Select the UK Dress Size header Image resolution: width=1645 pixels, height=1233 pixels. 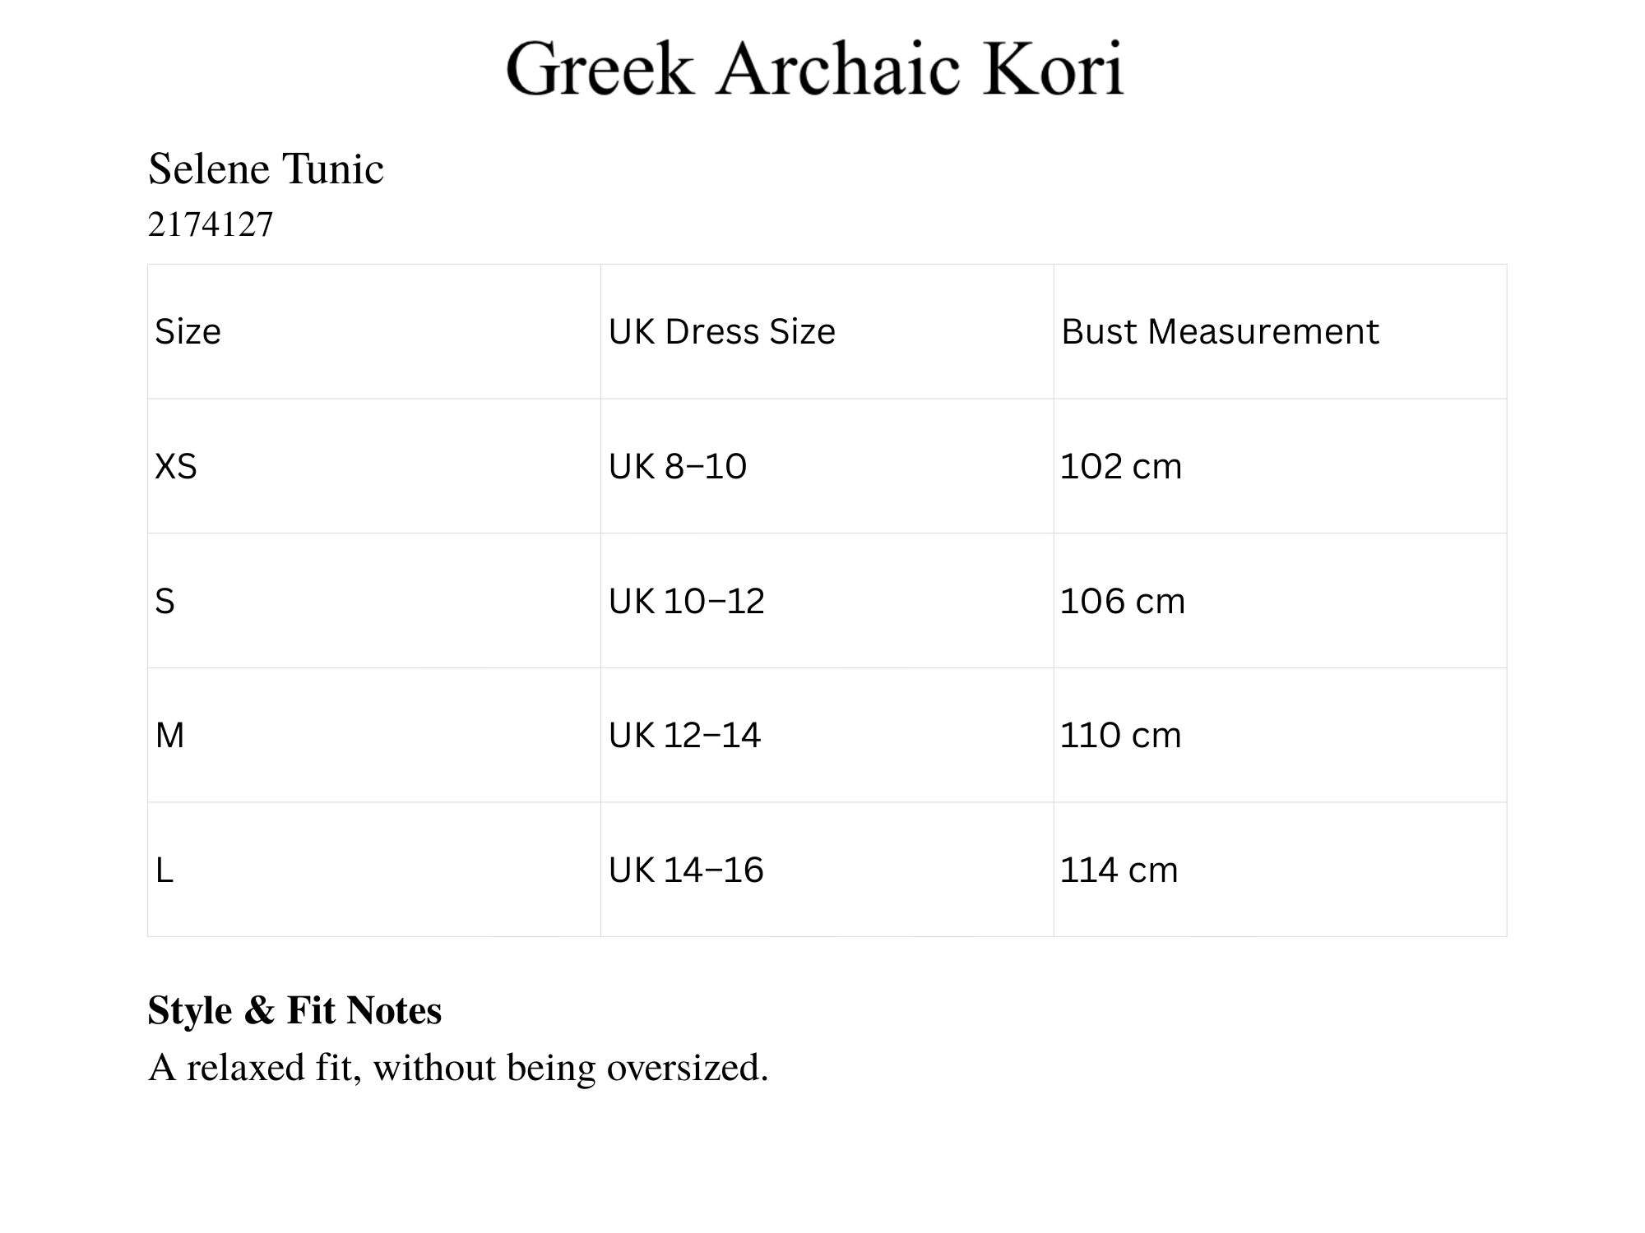(721, 332)
